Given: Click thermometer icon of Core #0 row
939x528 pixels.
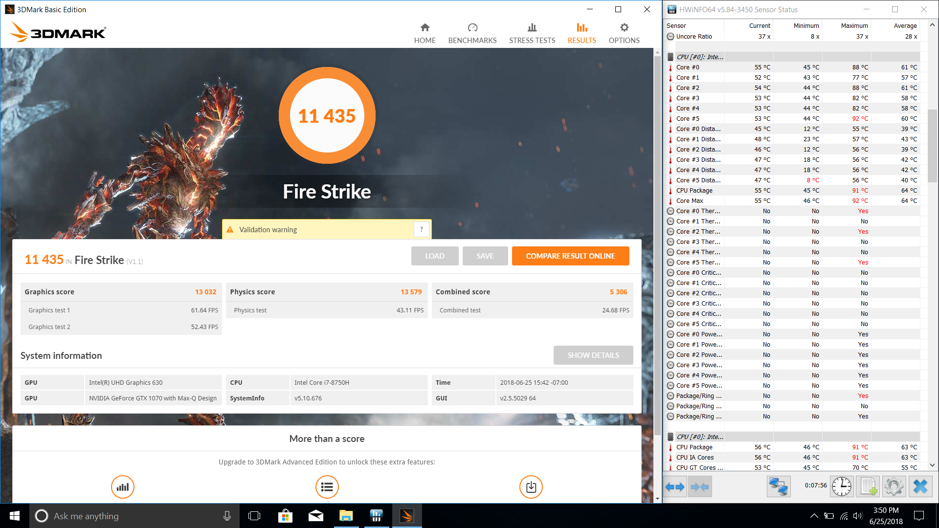Looking at the screenshot, I should [x=671, y=67].
